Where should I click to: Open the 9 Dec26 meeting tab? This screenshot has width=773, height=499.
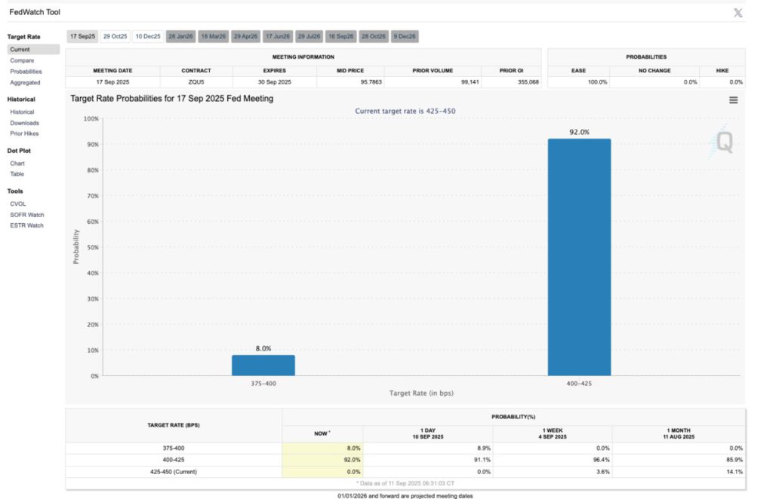click(405, 36)
